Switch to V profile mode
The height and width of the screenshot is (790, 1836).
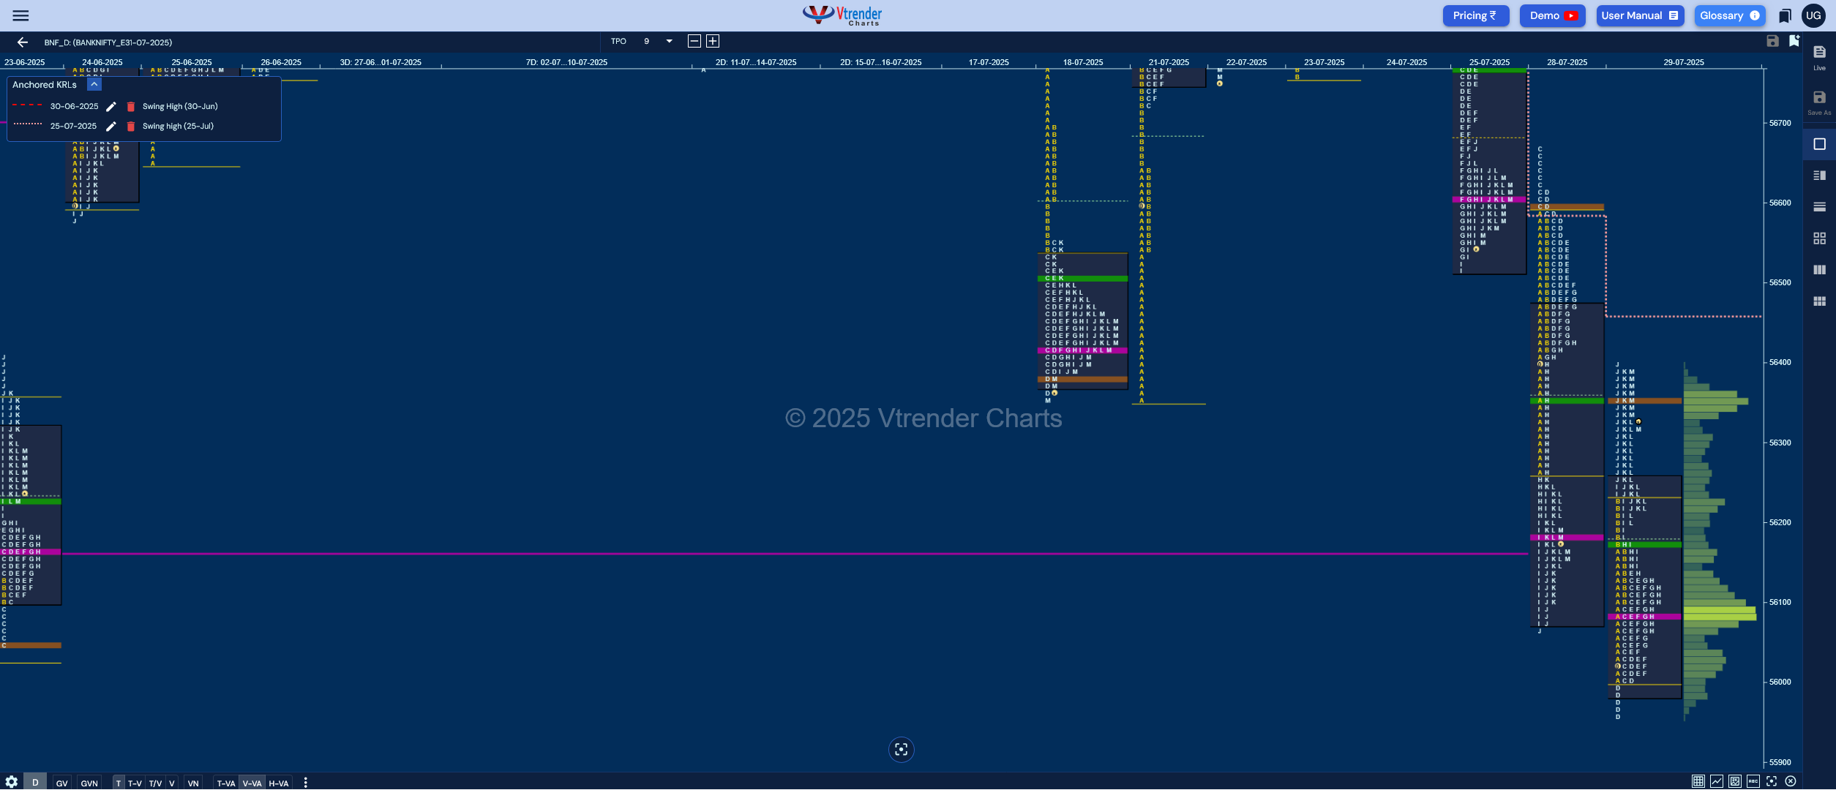pos(172,783)
